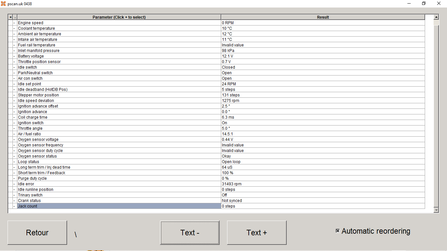Select the highlighted Jack count parameter
447x251 pixels.
point(119,206)
